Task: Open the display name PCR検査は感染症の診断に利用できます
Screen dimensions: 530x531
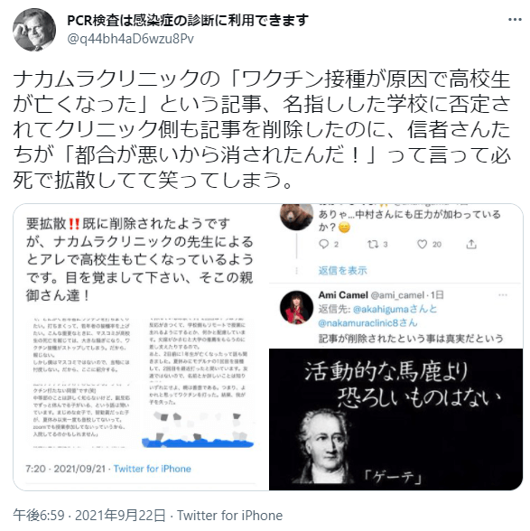Action: coord(188,20)
